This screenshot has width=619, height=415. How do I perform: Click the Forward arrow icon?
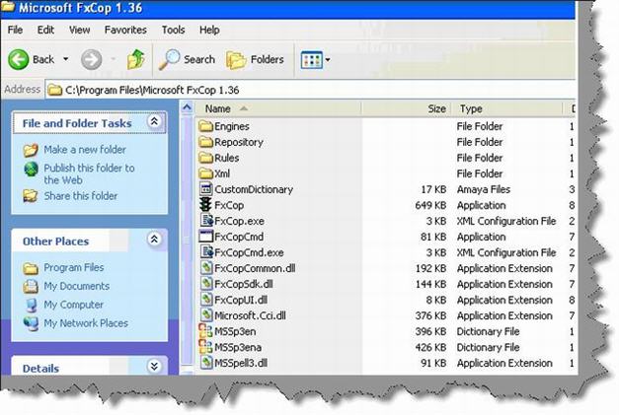(x=91, y=59)
